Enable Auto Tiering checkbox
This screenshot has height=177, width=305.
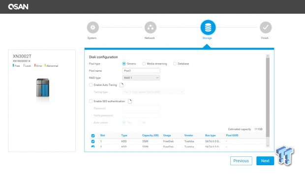tap(91, 85)
